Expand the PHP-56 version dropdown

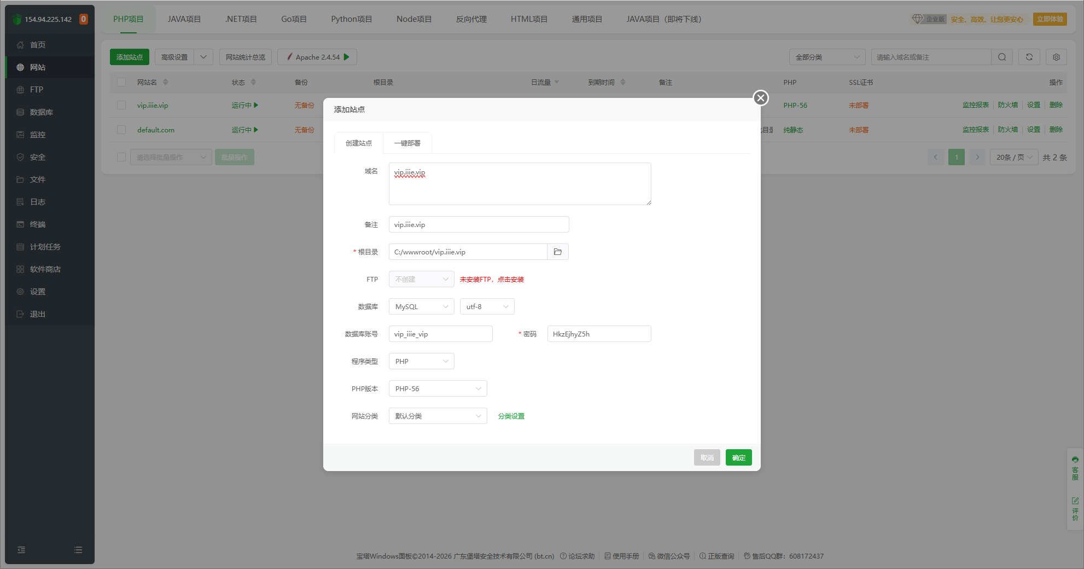click(438, 388)
